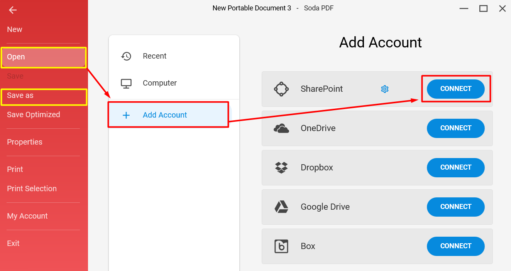Image resolution: width=511 pixels, height=271 pixels.
Task: Click the Google Drive triangle icon
Action: pyautogui.click(x=281, y=207)
